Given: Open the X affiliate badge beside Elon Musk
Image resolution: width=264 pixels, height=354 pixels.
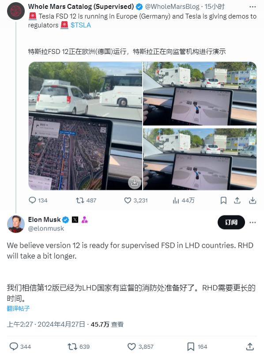Looking at the screenshot, I should (75, 219).
